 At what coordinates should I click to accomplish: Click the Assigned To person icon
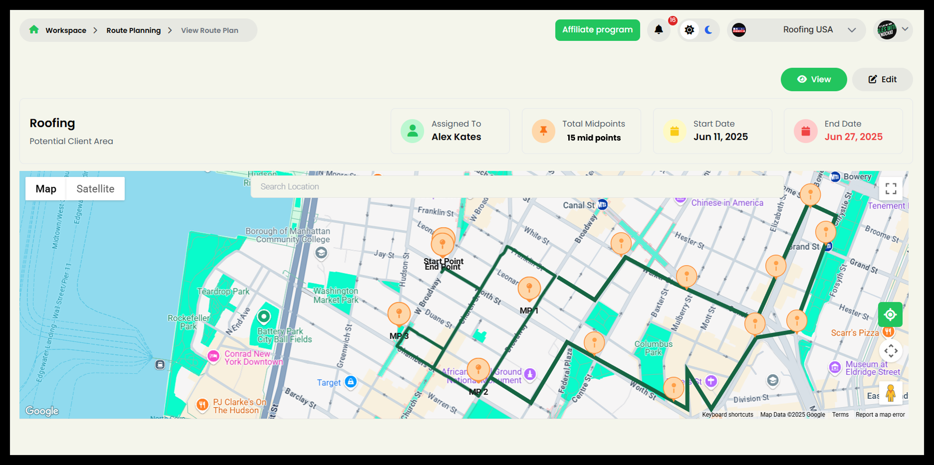click(413, 131)
